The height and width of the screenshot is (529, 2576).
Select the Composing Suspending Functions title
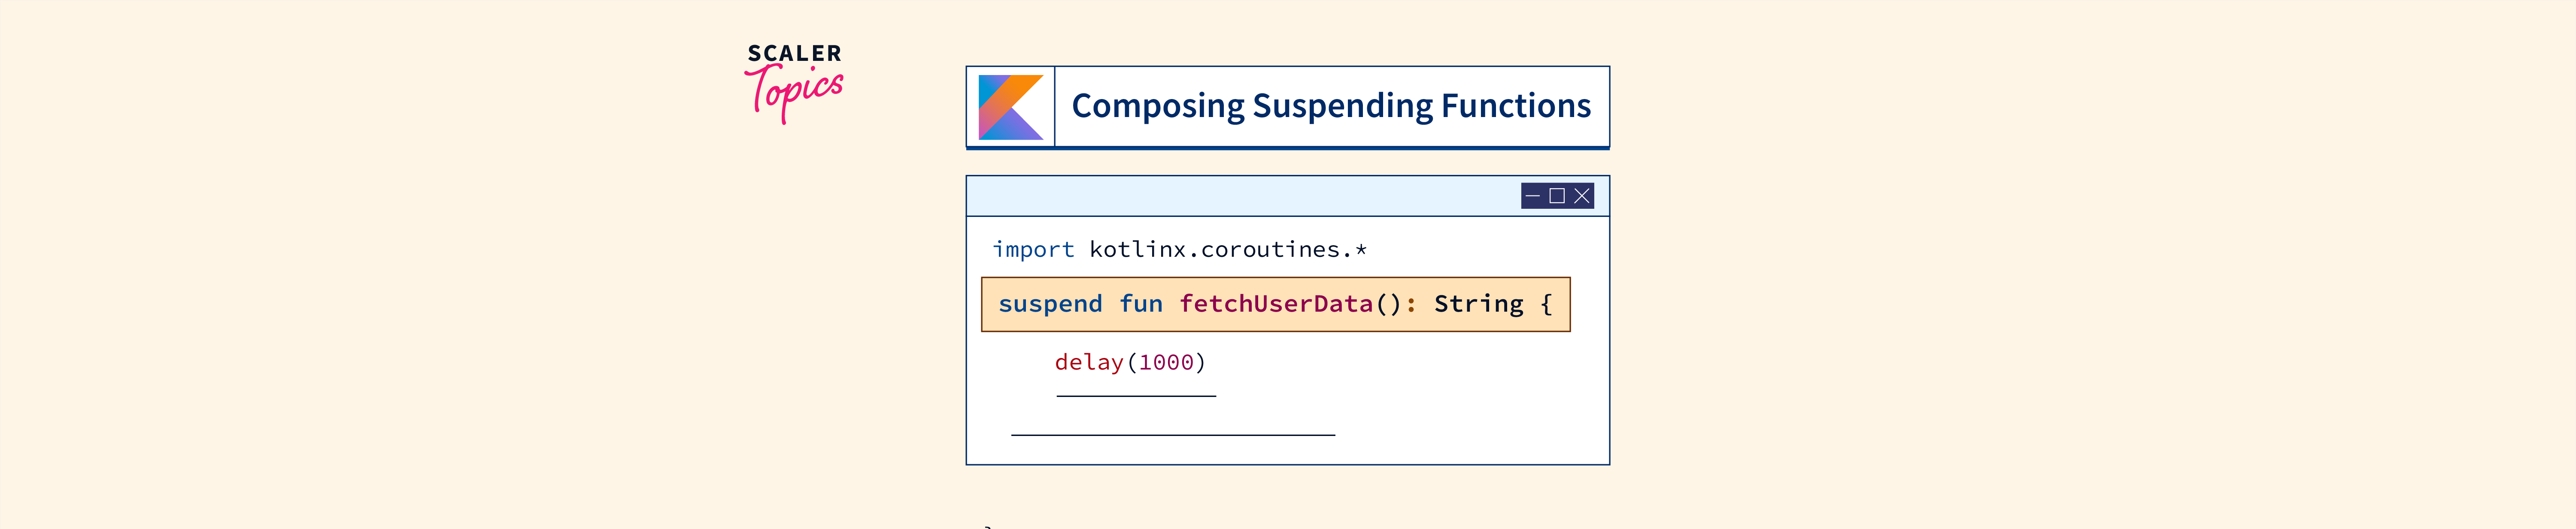(1331, 106)
